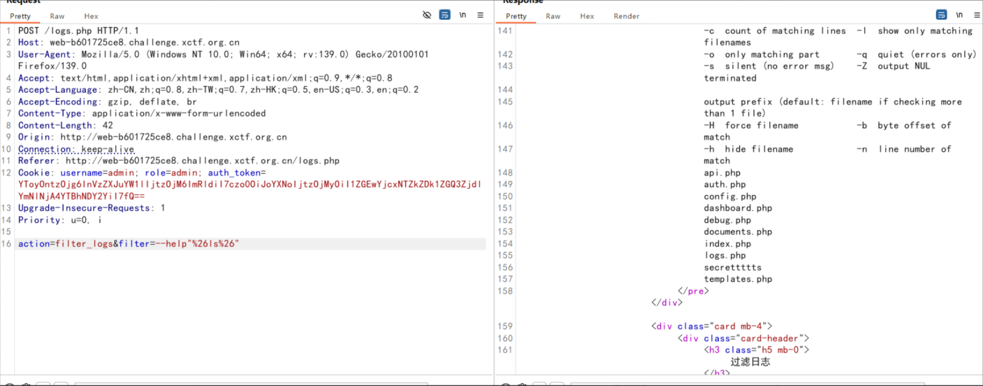The width and height of the screenshot is (983, 386).
Task: Click the Accept-Language header name
Action: (x=57, y=90)
